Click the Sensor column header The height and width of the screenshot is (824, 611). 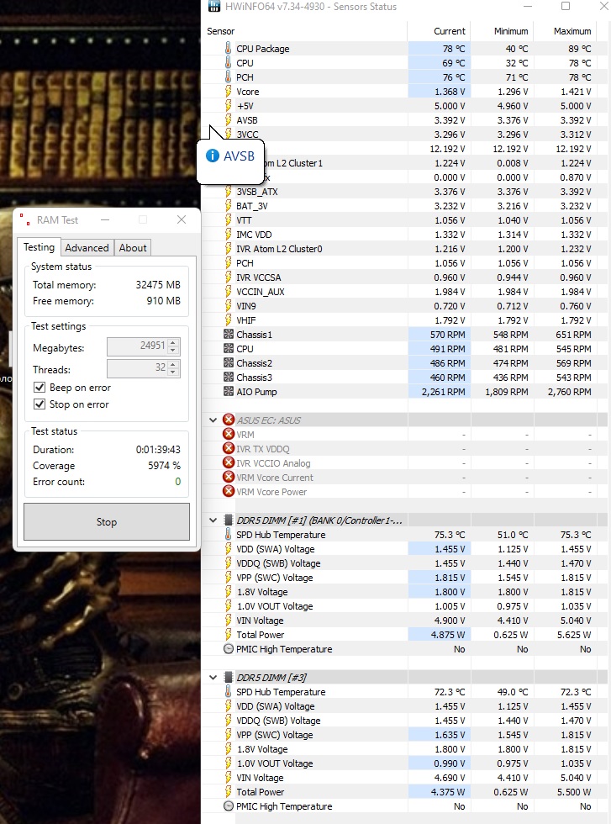tap(221, 31)
